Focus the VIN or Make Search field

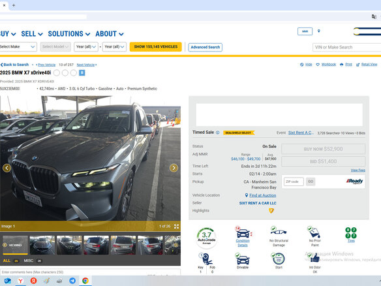coord(346,47)
